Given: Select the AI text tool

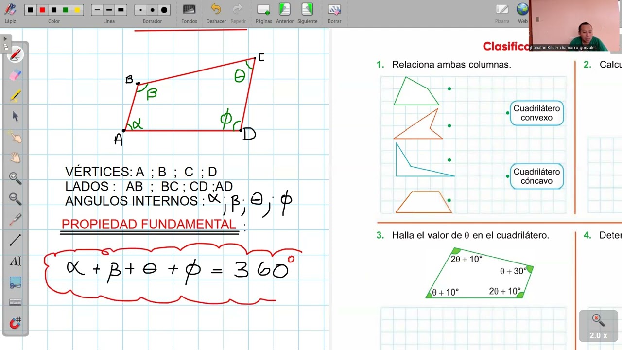Looking at the screenshot, I should (x=16, y=261).
